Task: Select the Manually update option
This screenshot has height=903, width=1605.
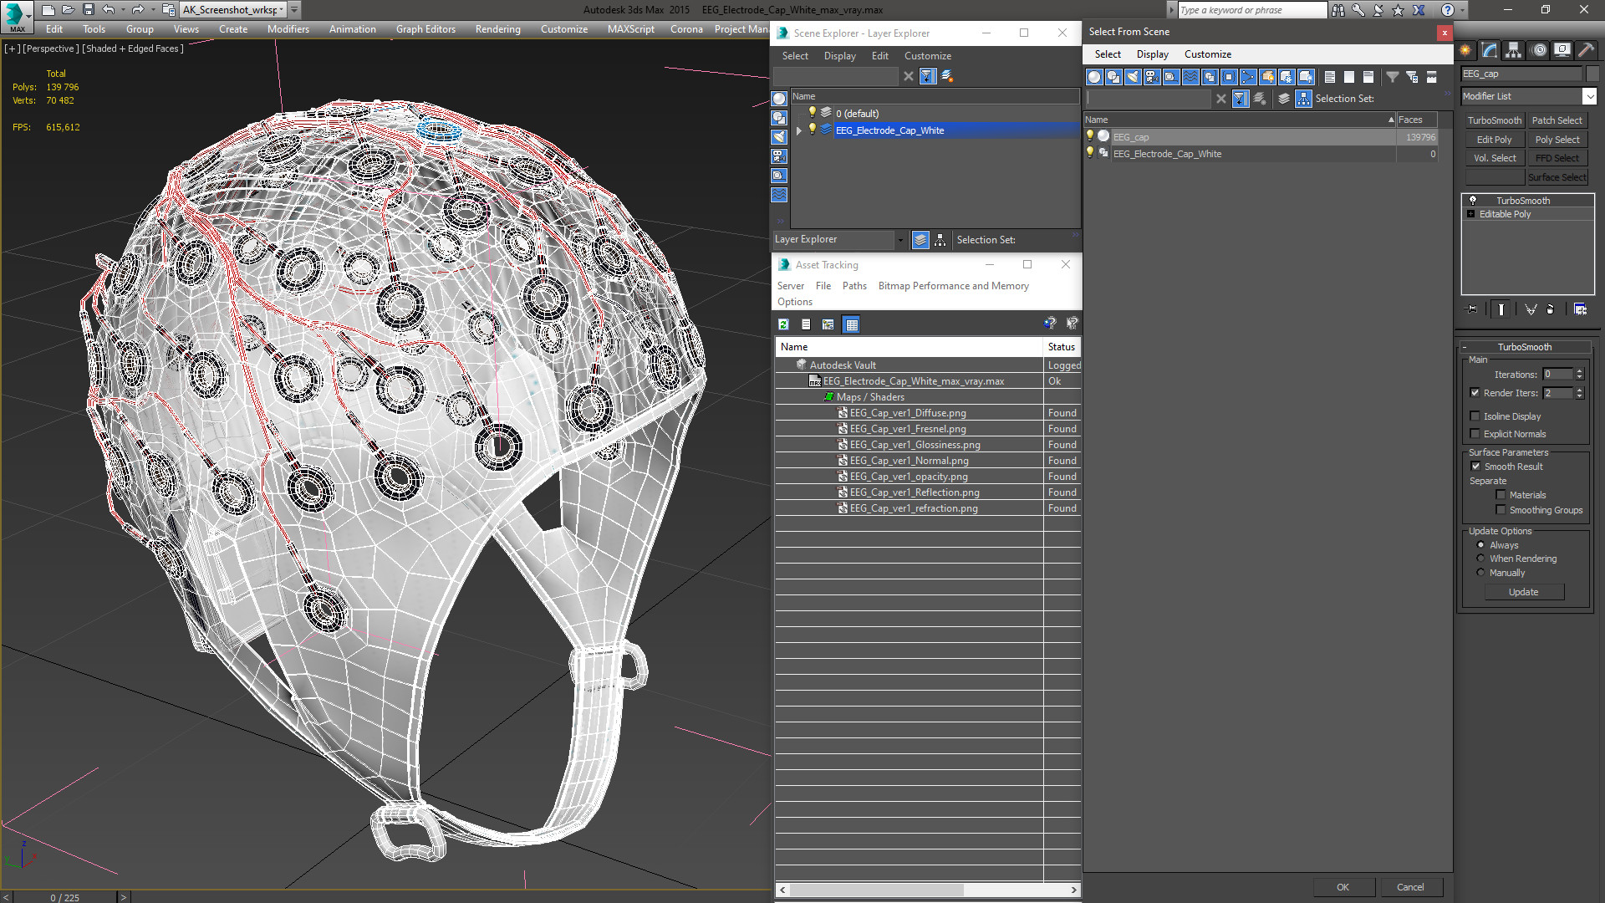Action: [1480, 573]
